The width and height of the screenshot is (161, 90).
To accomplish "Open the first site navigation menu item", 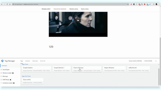I will pos(46,9).
